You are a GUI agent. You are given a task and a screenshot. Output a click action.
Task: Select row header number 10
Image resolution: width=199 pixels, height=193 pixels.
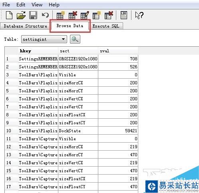12,131
